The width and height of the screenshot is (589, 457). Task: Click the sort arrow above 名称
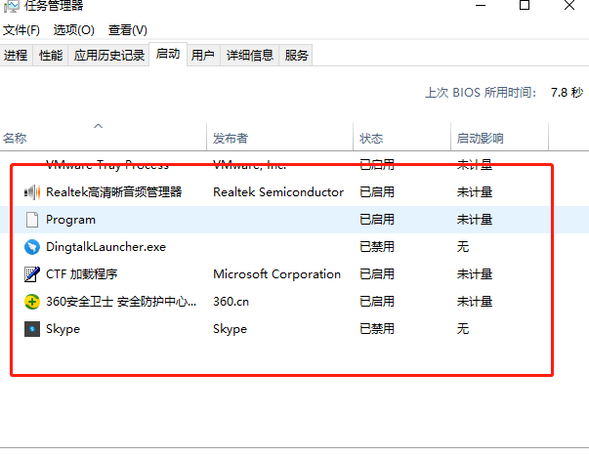pos(98,126)
